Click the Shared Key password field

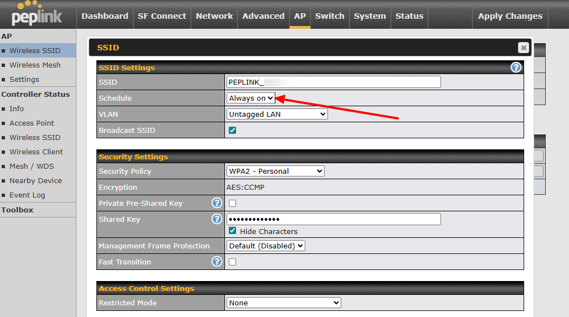point(334,219)
